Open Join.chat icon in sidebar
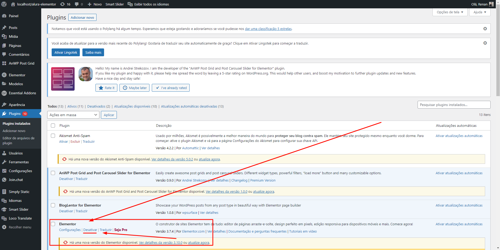Screen dimensions: 500x250 point(4,180)
